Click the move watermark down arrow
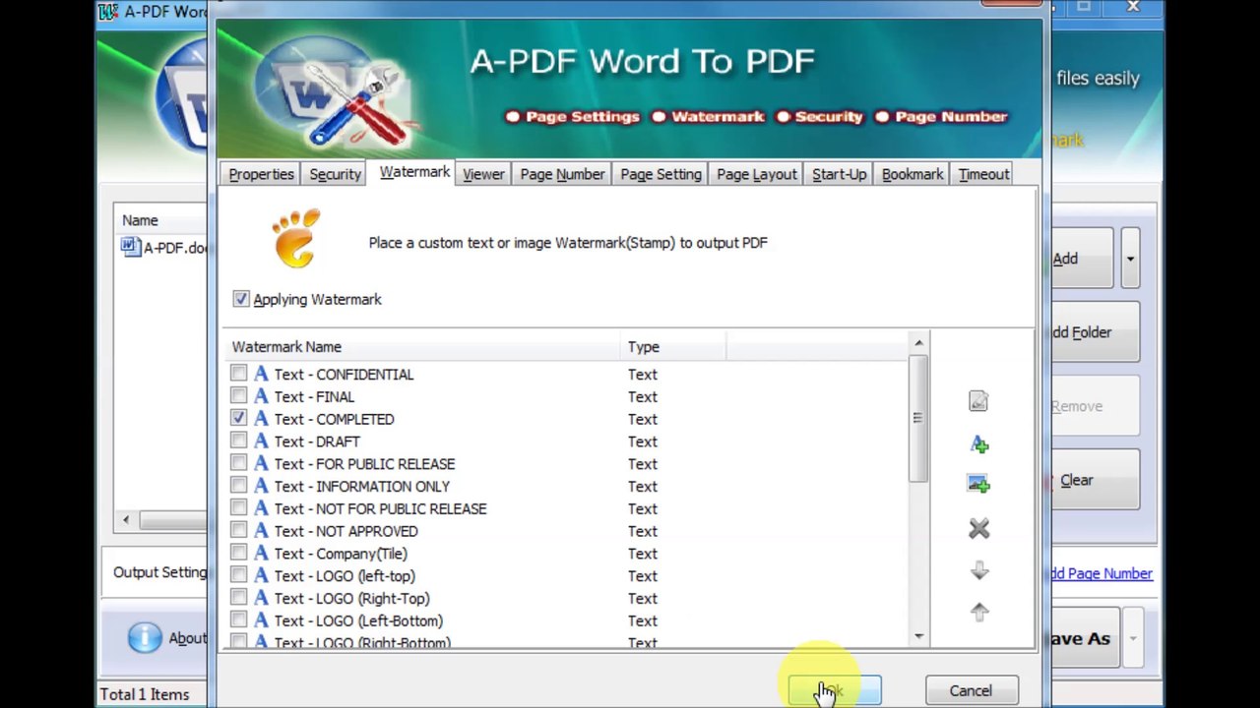1260x708 pixels. (x=978, y=570)
